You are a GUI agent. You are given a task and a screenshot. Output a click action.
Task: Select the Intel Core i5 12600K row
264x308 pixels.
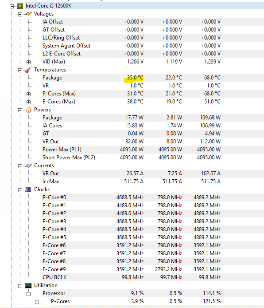pos(145,6)
